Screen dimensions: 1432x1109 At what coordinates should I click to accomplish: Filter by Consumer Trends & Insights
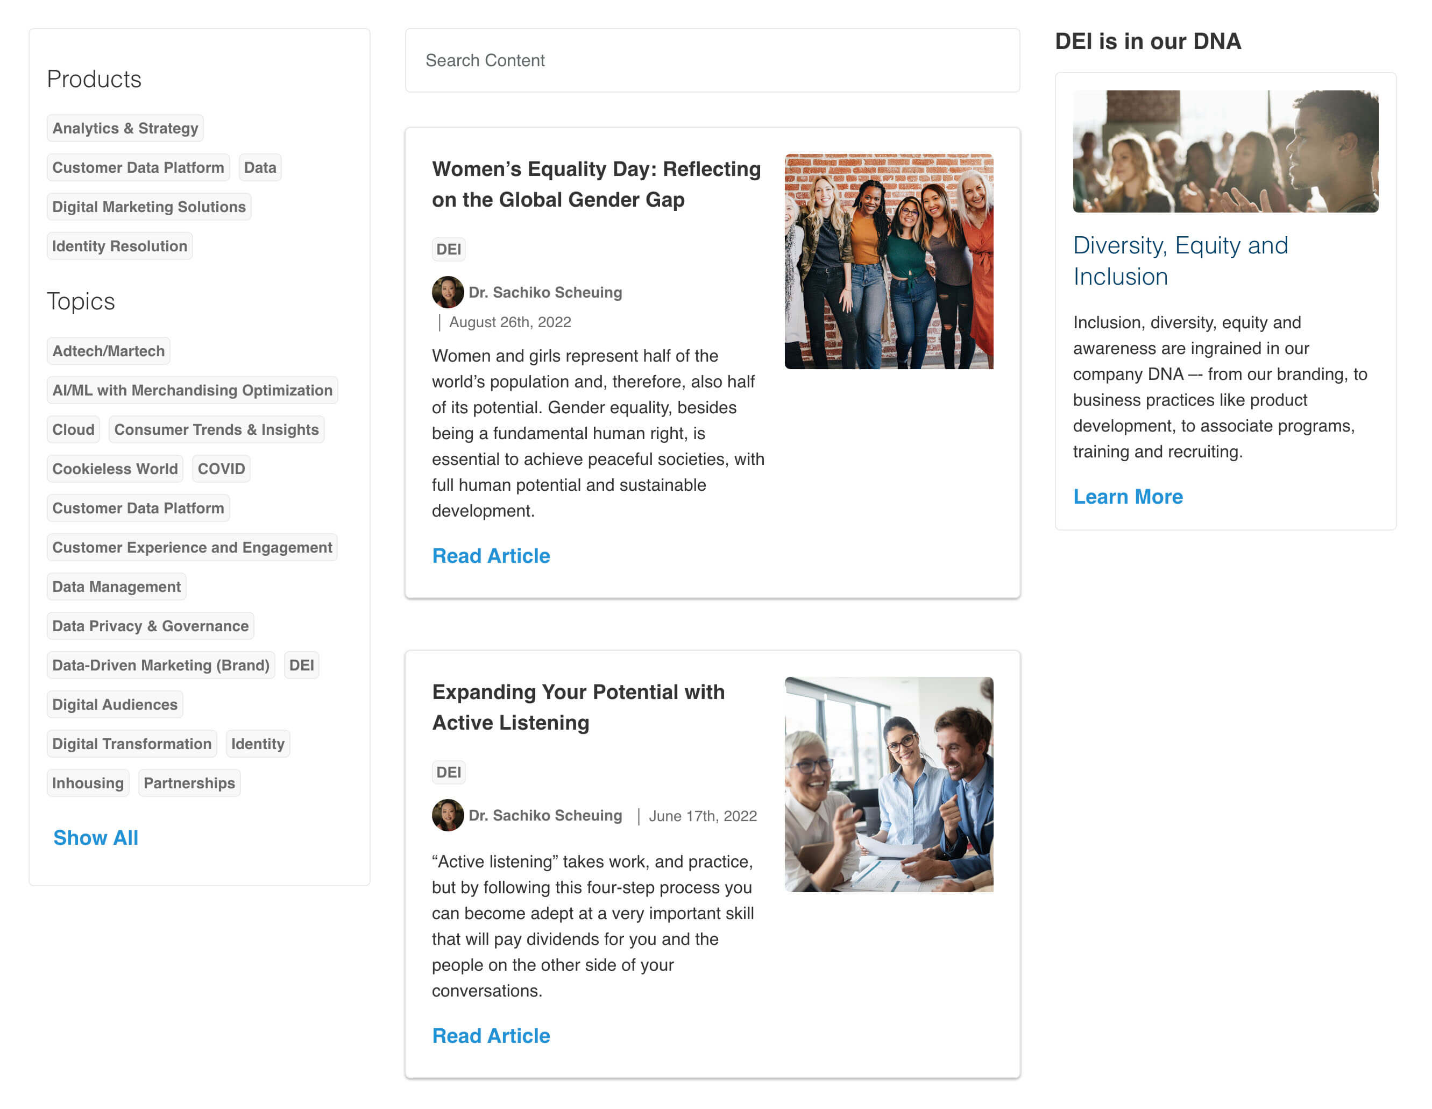coord(216,430)
